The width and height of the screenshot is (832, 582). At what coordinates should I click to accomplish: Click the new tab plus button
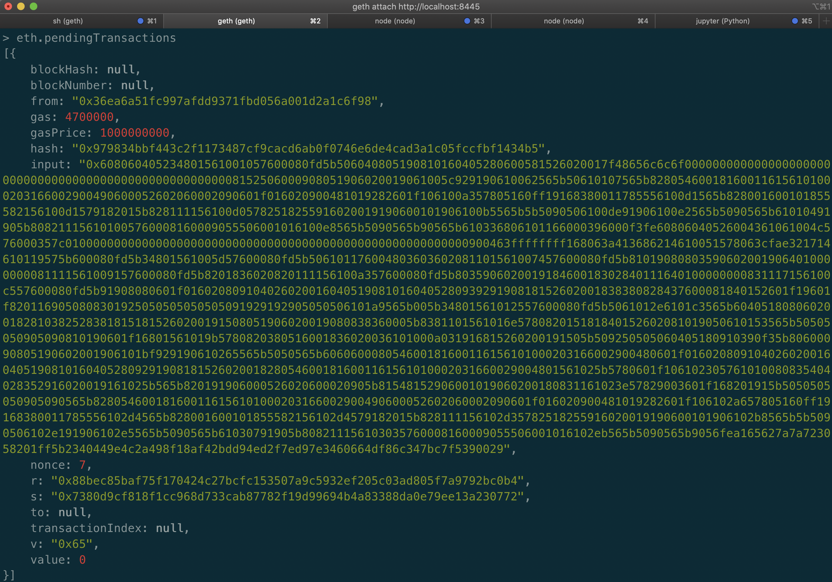826,21
